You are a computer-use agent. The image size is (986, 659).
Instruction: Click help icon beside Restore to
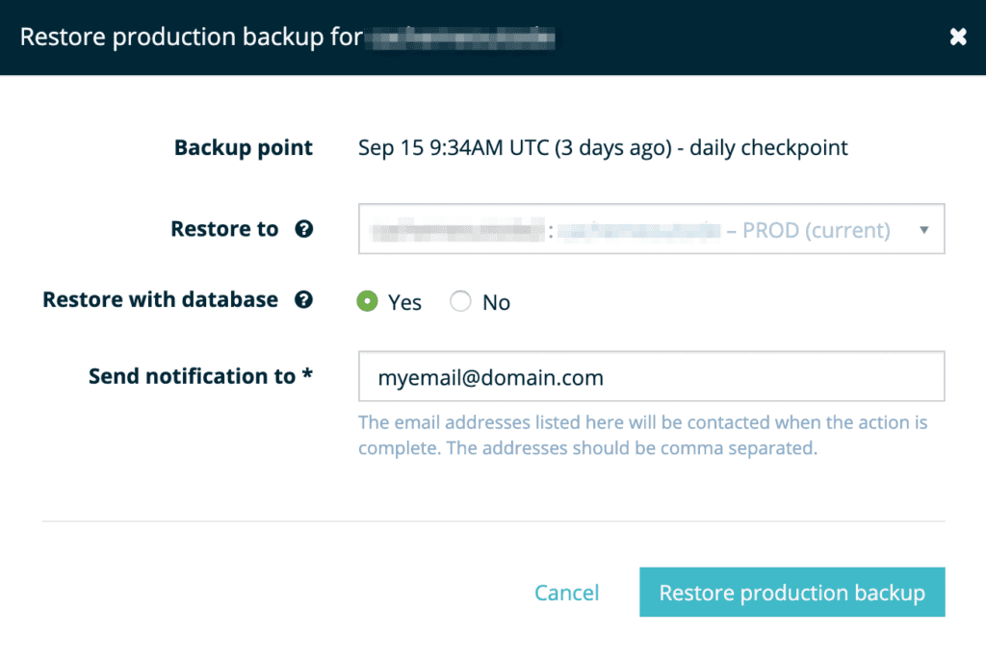pos(304,229)
